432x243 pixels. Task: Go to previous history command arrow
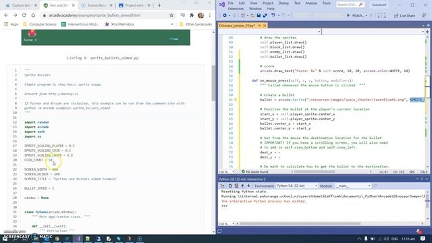click(242, 186)
